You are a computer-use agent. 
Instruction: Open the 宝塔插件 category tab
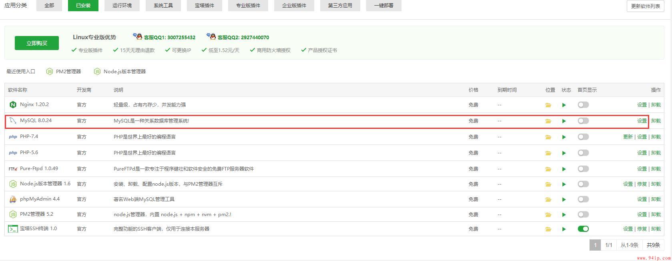205,6
